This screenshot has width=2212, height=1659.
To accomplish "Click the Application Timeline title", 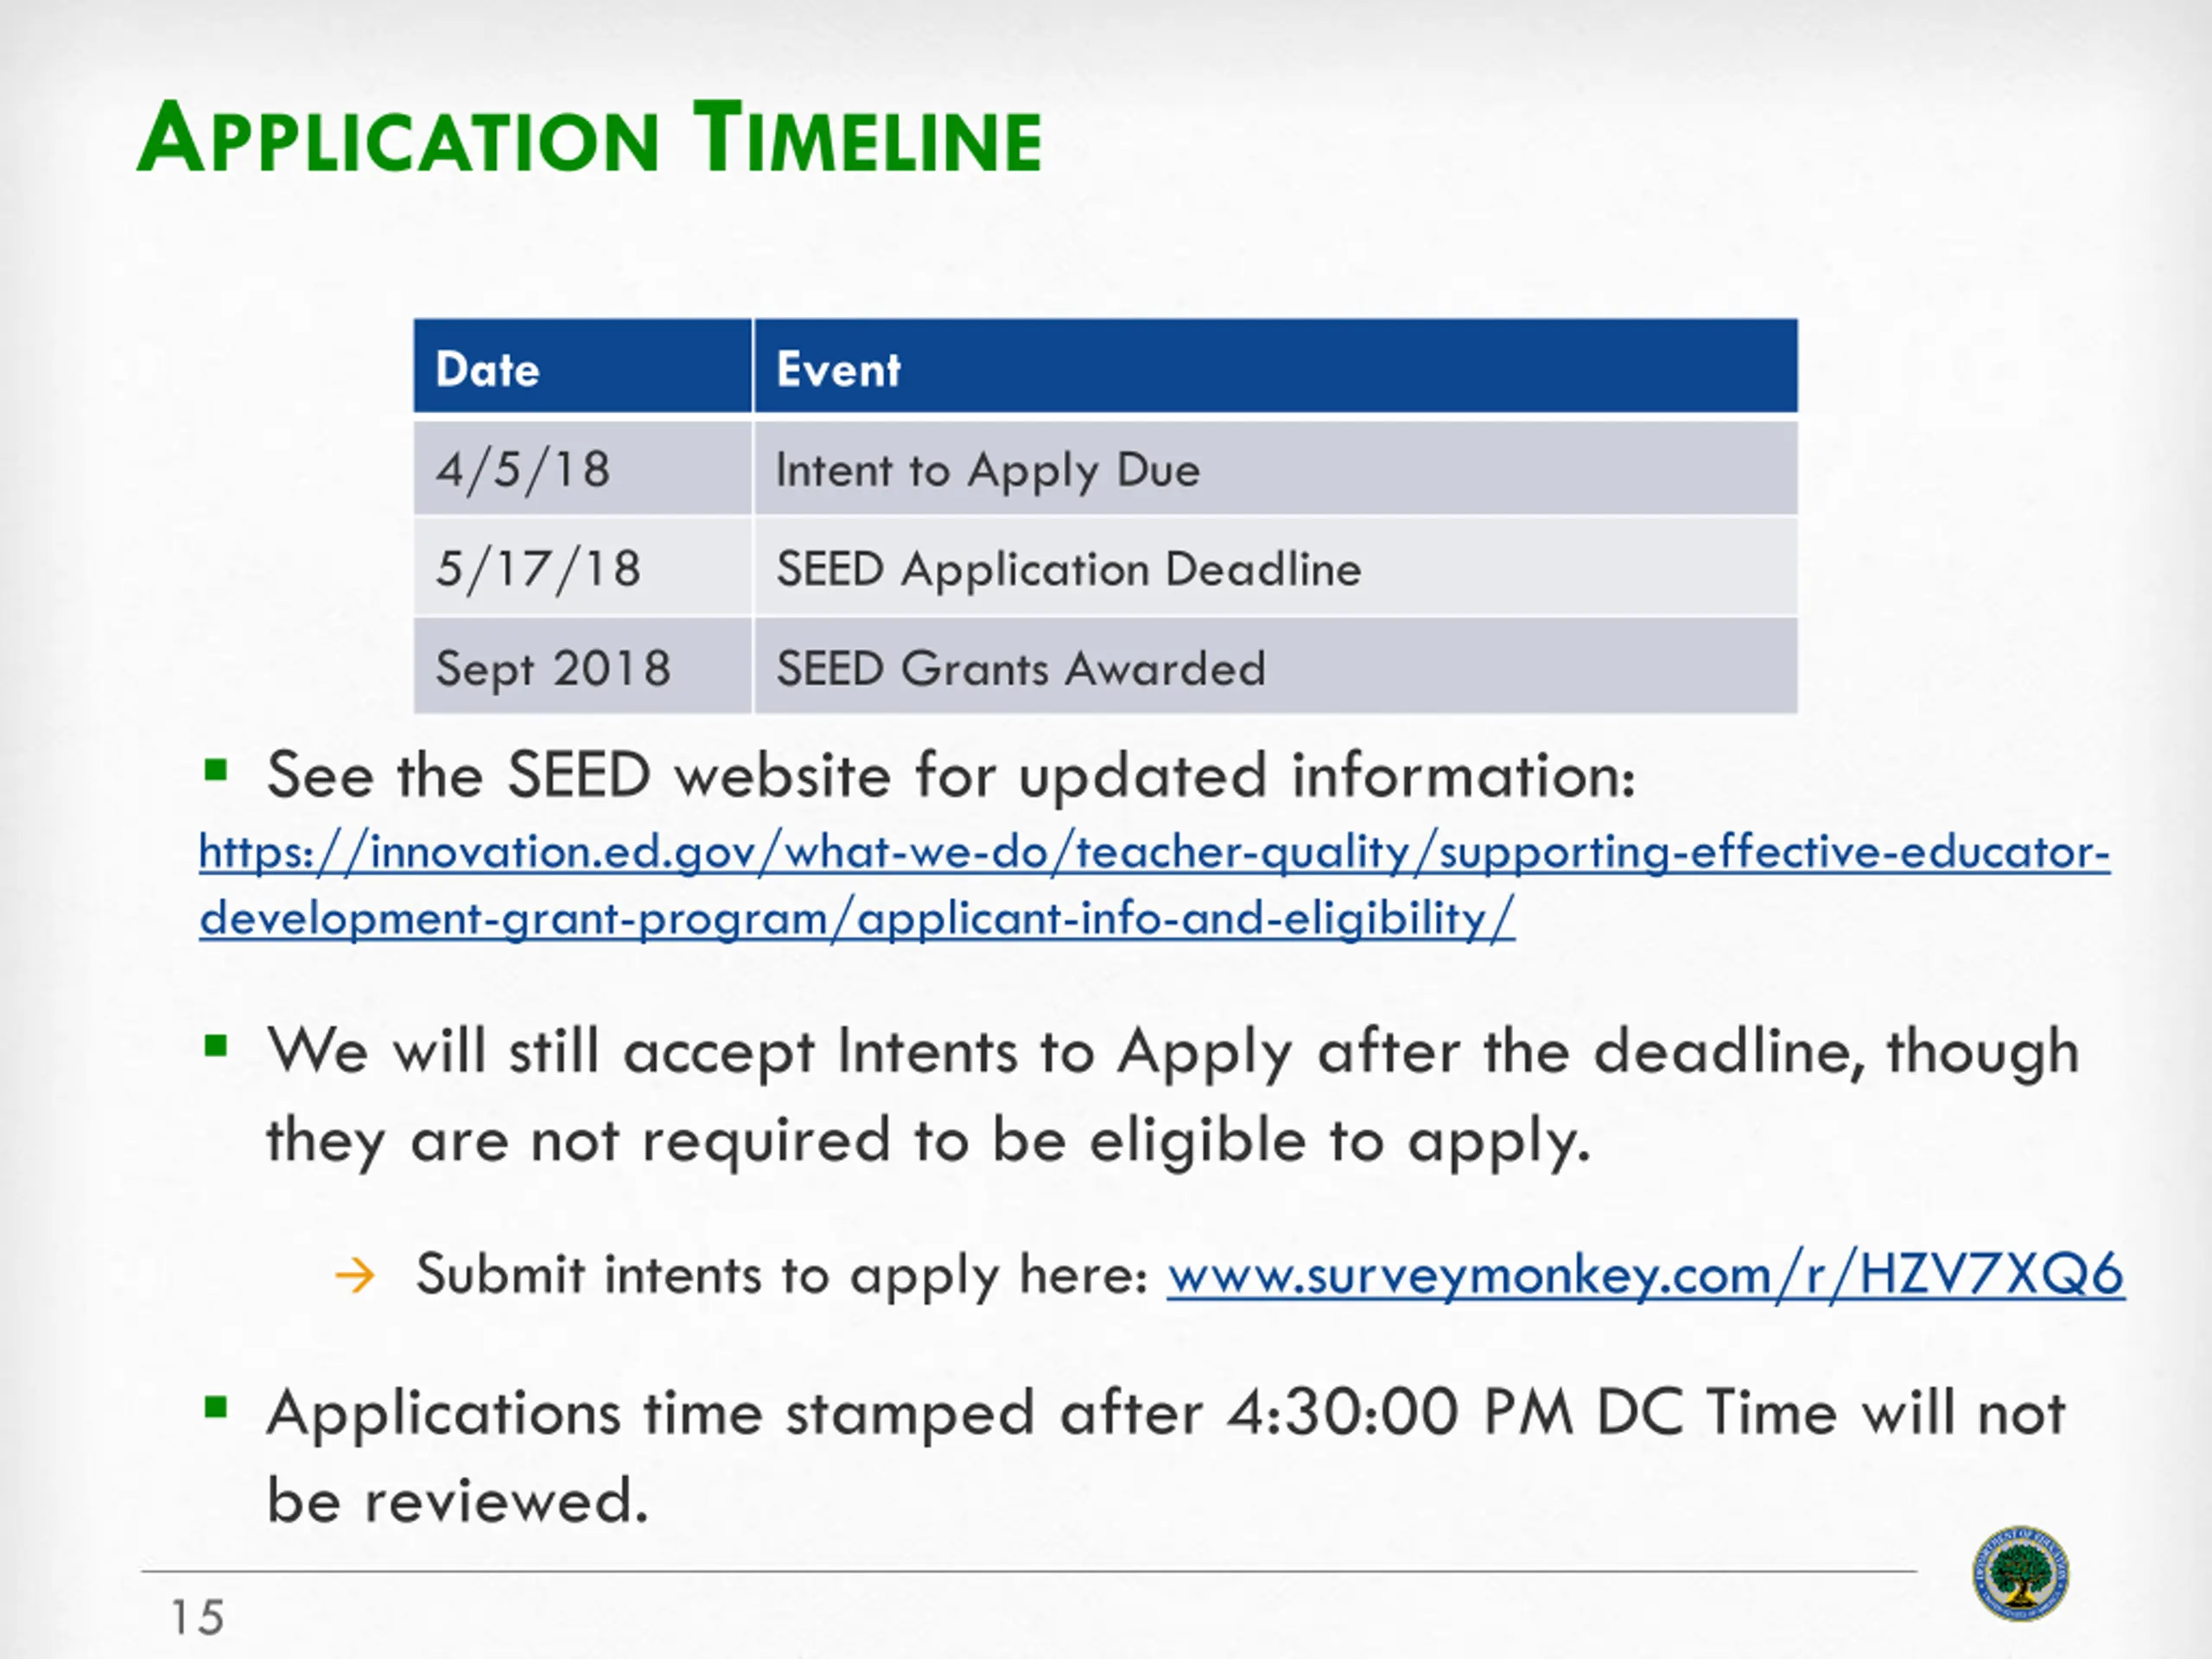I will point(590,138).
